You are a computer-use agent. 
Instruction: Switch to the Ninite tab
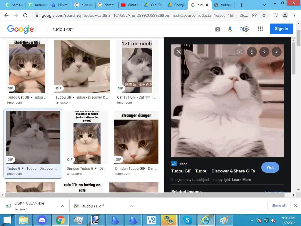[61, 5]
